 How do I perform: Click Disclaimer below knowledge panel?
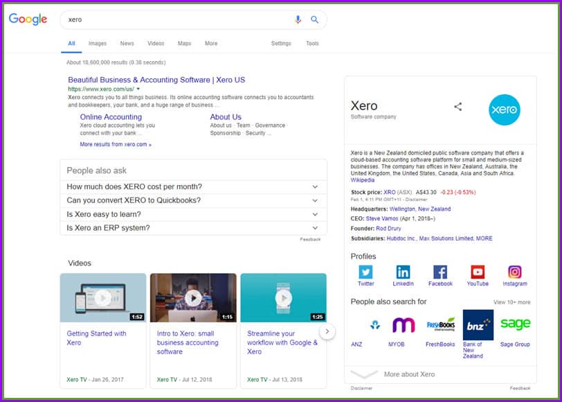(x=361, y=388)
